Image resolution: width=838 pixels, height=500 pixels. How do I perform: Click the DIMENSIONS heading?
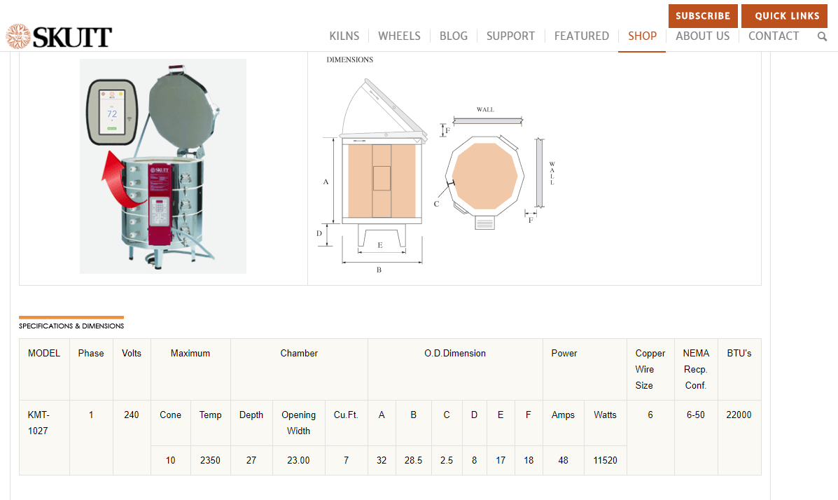pyautogui.click(x=349, y=60)
